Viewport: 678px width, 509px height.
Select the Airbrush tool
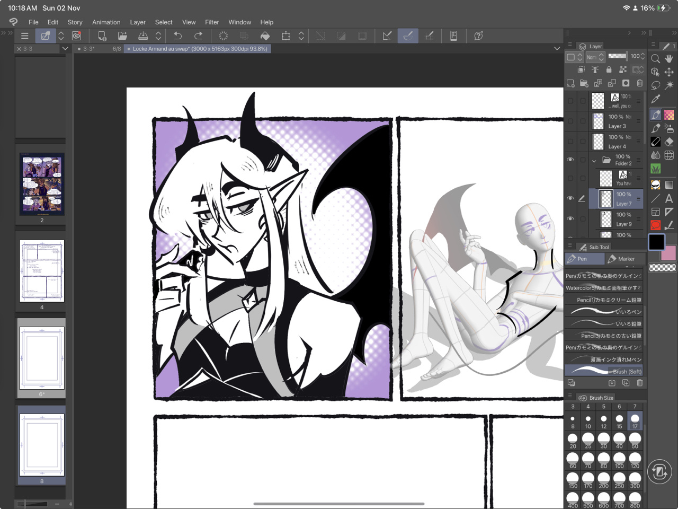click(669, 128)
